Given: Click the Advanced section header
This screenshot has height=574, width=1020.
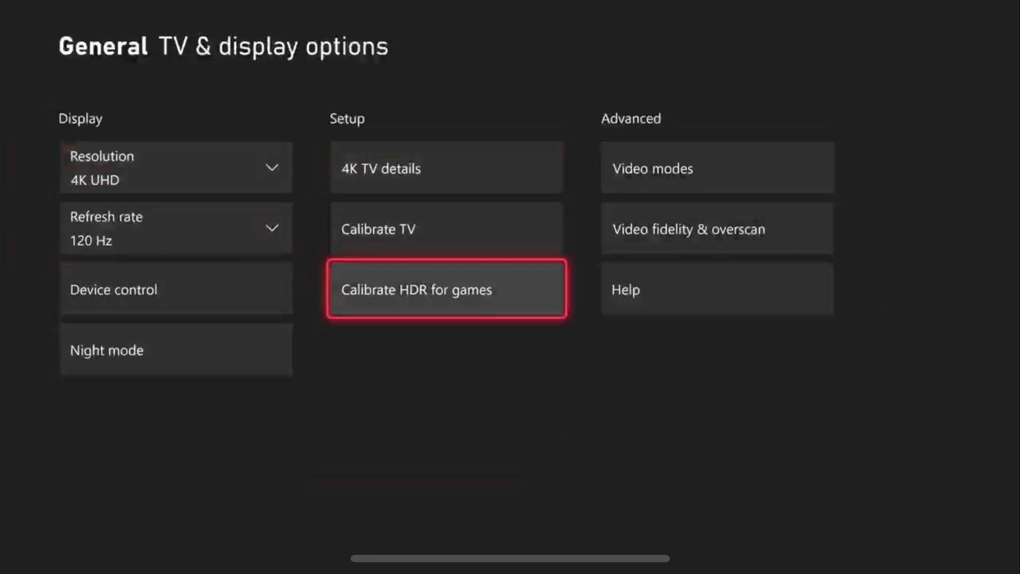Looking at the screenshot, I should [x=631, y=118].
